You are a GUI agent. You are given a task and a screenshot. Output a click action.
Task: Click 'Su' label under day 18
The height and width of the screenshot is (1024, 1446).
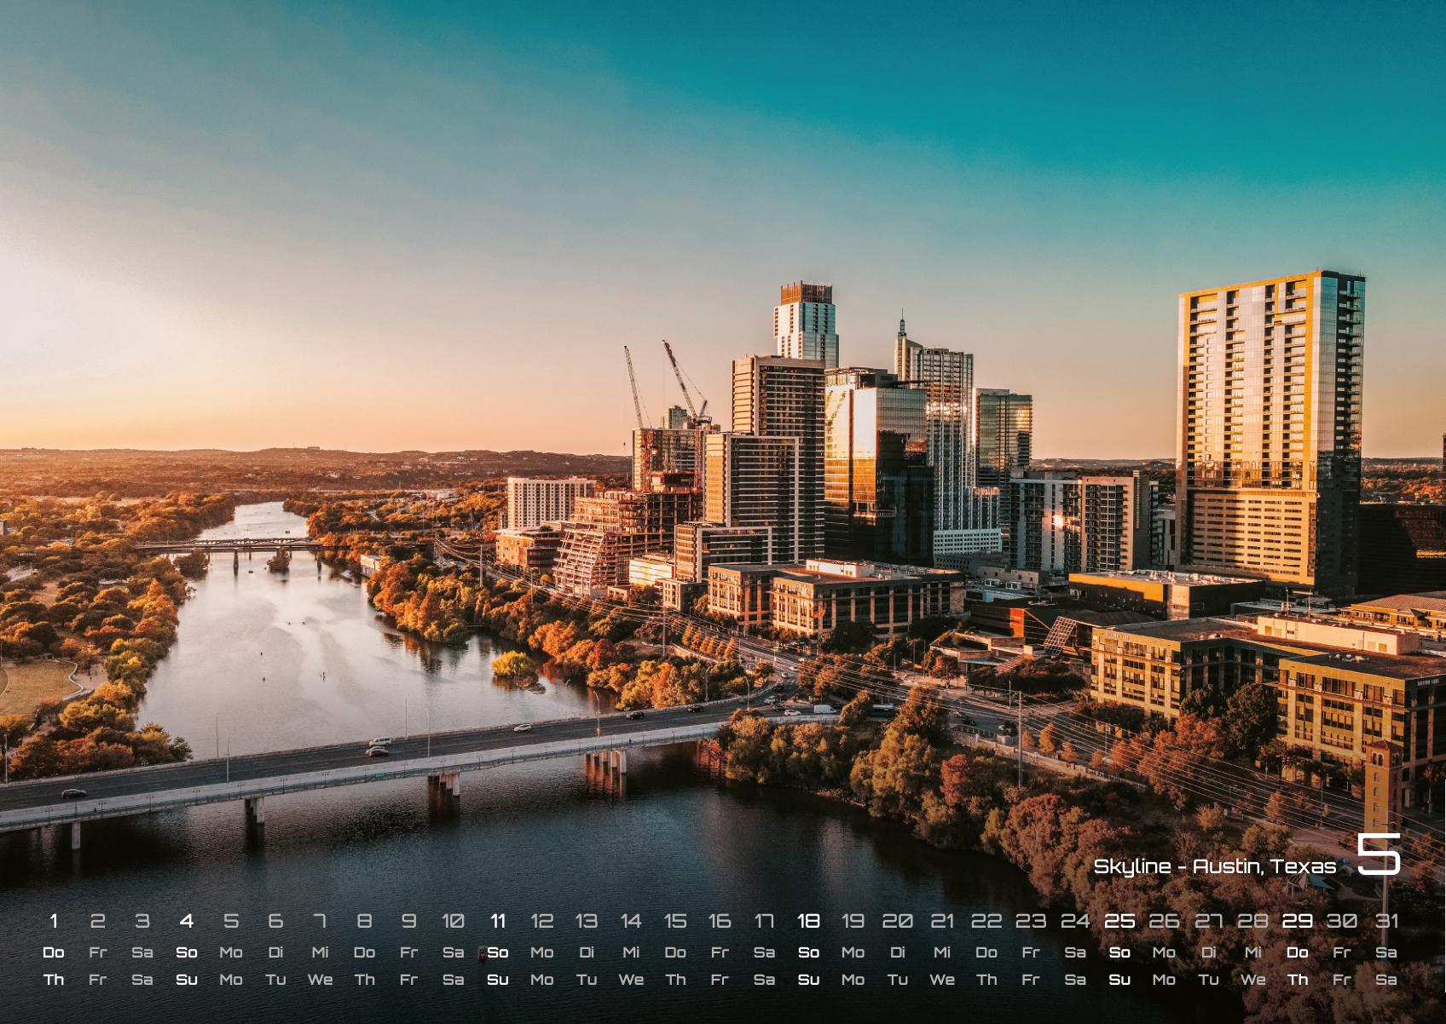point(808,980)
